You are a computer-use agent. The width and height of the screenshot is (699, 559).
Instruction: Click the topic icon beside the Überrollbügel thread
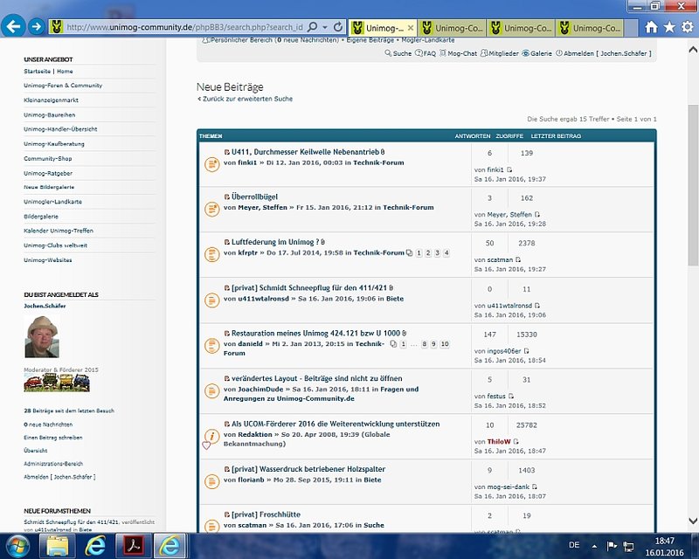pyautogui.click(x=211, y=209)
